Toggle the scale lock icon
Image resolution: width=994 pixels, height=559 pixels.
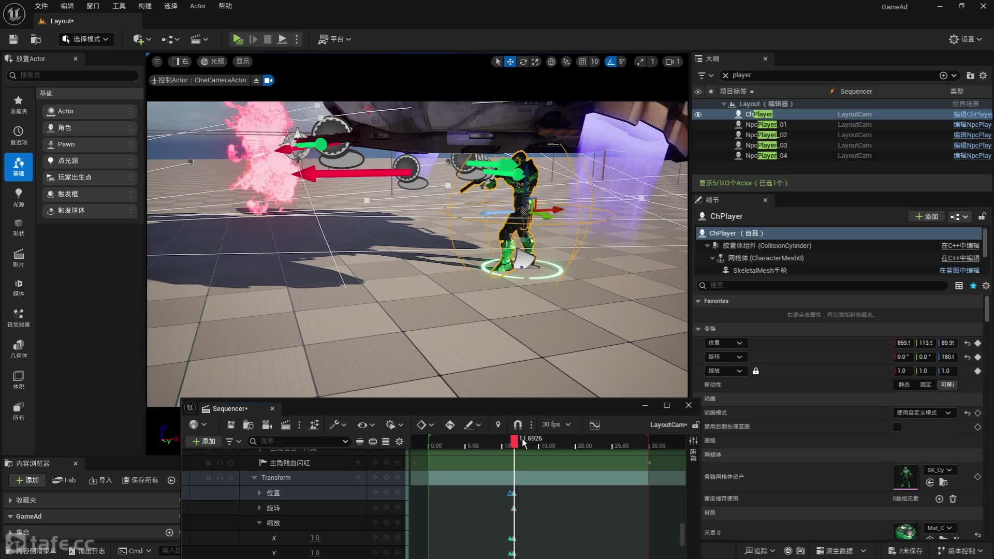coord(755,371)
